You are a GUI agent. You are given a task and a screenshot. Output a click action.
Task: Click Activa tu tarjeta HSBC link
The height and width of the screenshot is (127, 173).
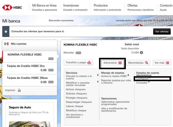pos(114,76)
